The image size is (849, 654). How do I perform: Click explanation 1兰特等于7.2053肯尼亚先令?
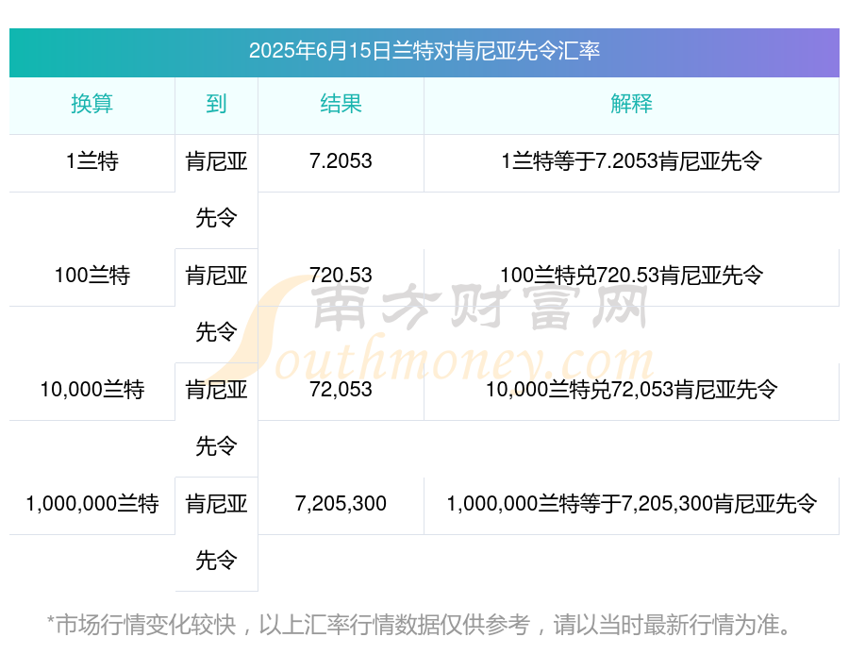(631, 161)
